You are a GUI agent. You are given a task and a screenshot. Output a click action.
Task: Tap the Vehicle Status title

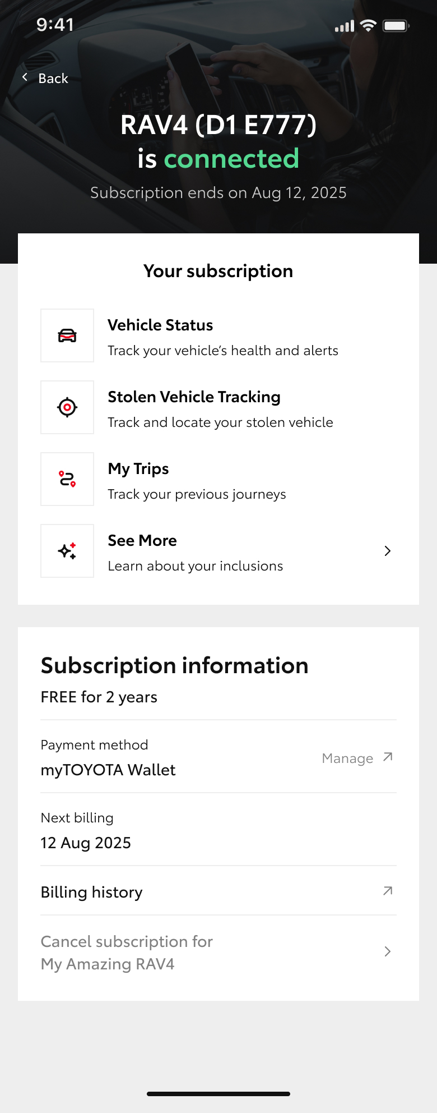coord(160,325)
